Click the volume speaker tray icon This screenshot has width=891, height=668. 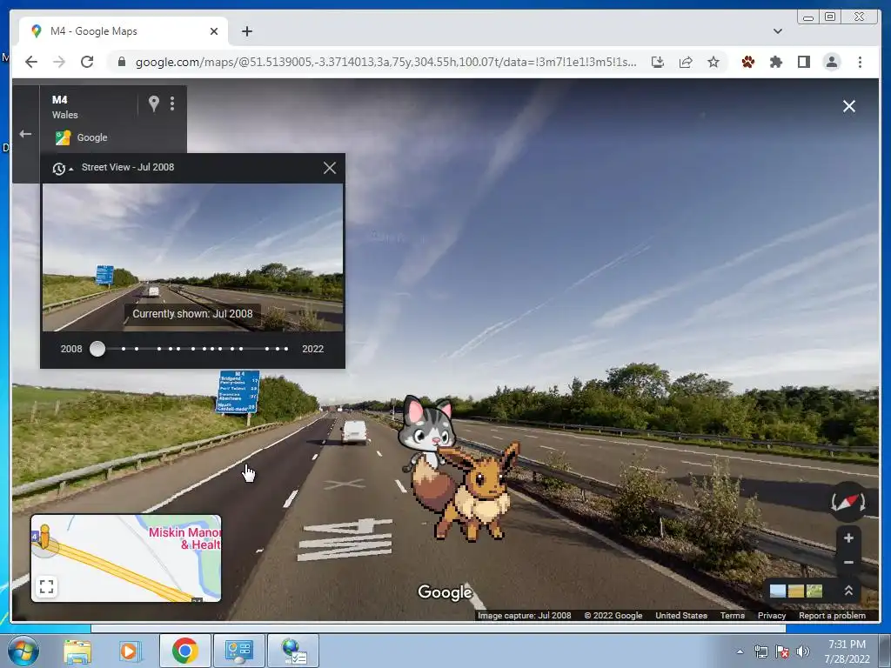coord(802,652)
